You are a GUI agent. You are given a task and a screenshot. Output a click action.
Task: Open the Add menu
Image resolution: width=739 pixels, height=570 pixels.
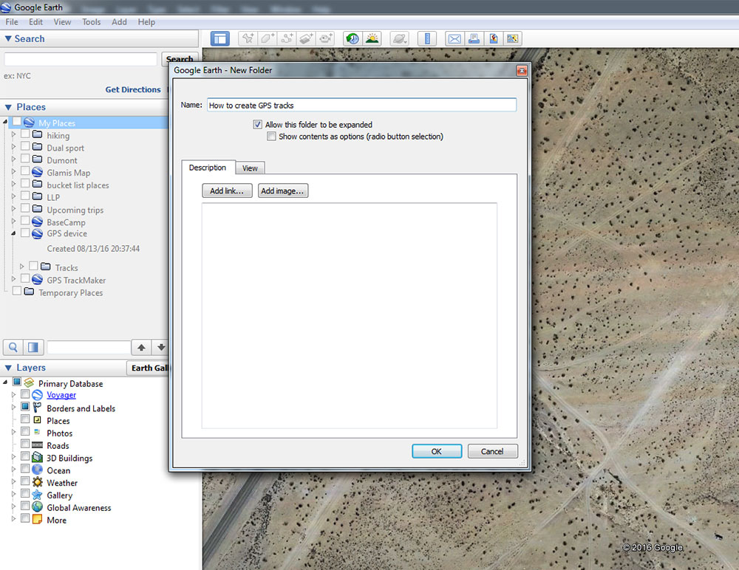click(x=119, y=21)
